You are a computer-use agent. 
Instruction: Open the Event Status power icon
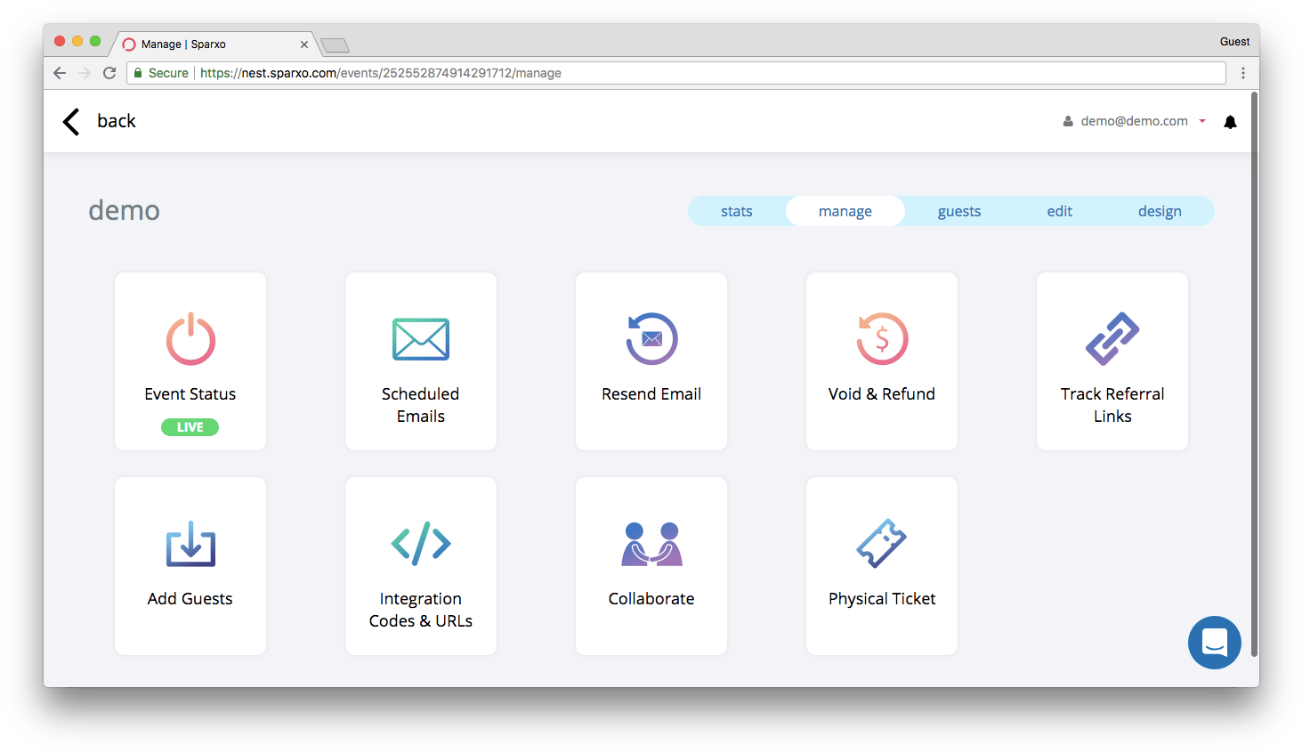point(190,338)
